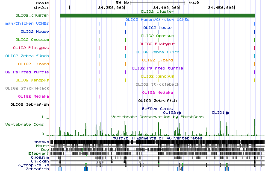Click the centered OLIG2 Painted turtle title
Image resolution: width=265 pixels, height=171 pixels.
point(157,68)
